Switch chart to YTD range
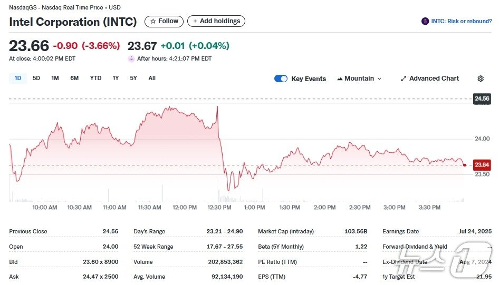 click(x=95, y=78)
